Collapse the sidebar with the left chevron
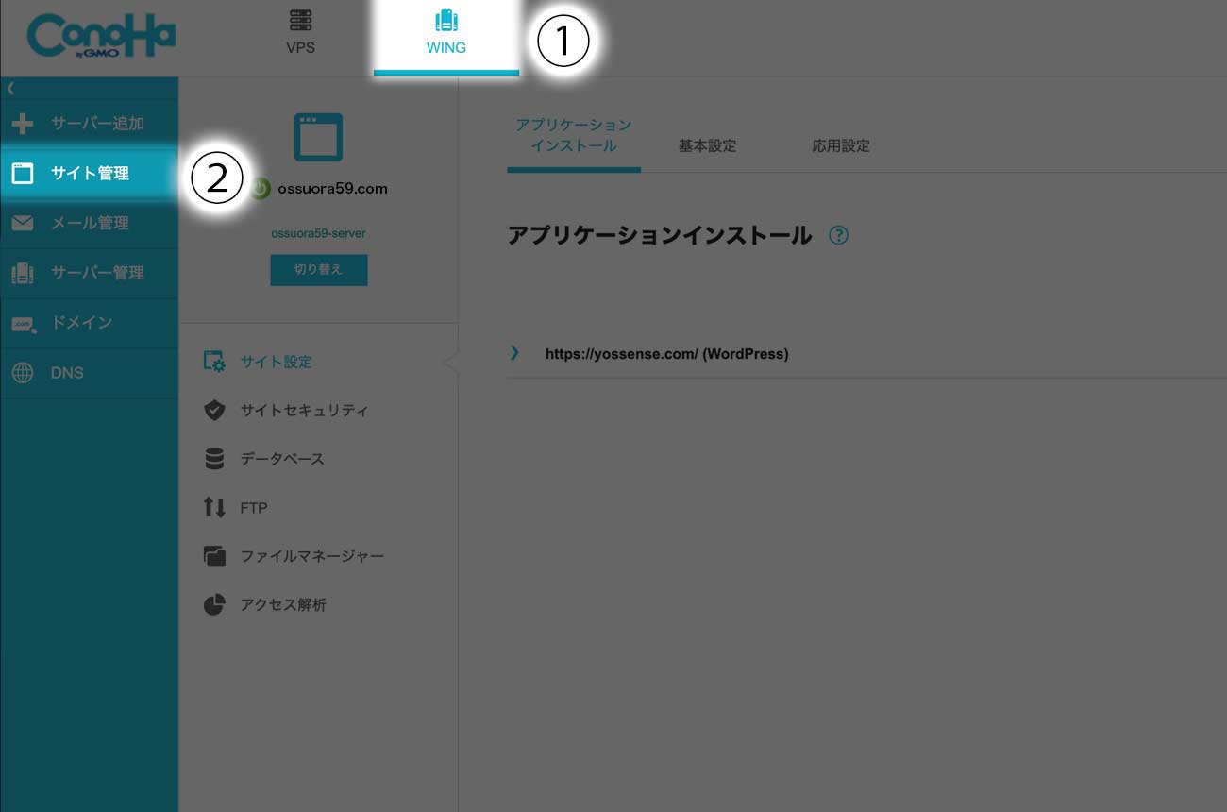1227x812 pixels. pyautogui.click(x=10, y=88)
